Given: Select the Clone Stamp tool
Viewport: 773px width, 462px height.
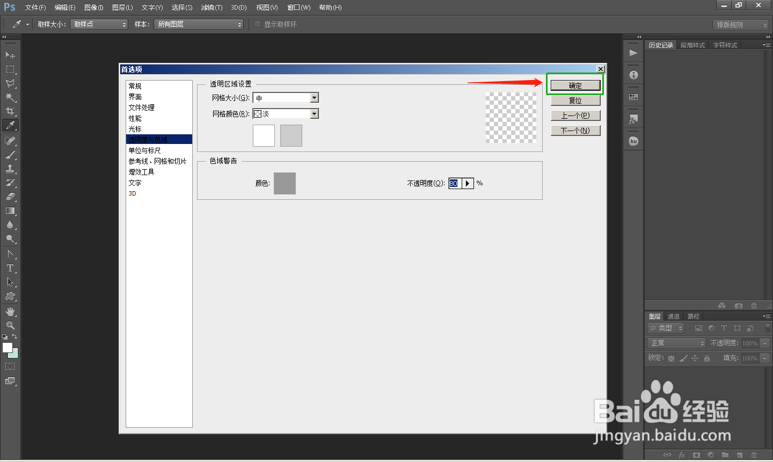Looking at the screenshot, I should [10, 169].
